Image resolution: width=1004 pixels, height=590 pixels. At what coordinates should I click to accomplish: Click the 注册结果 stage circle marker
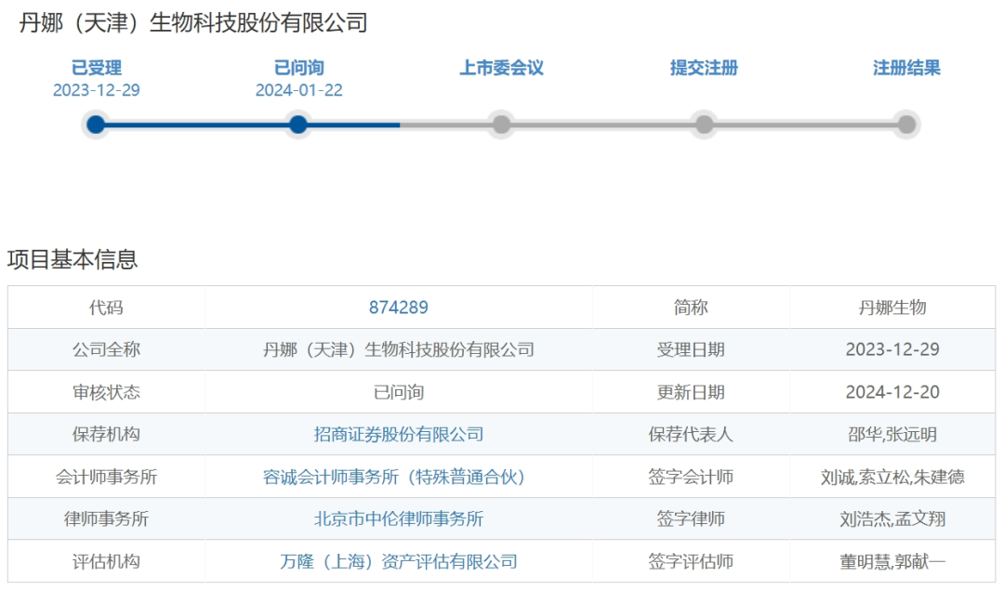906,125
